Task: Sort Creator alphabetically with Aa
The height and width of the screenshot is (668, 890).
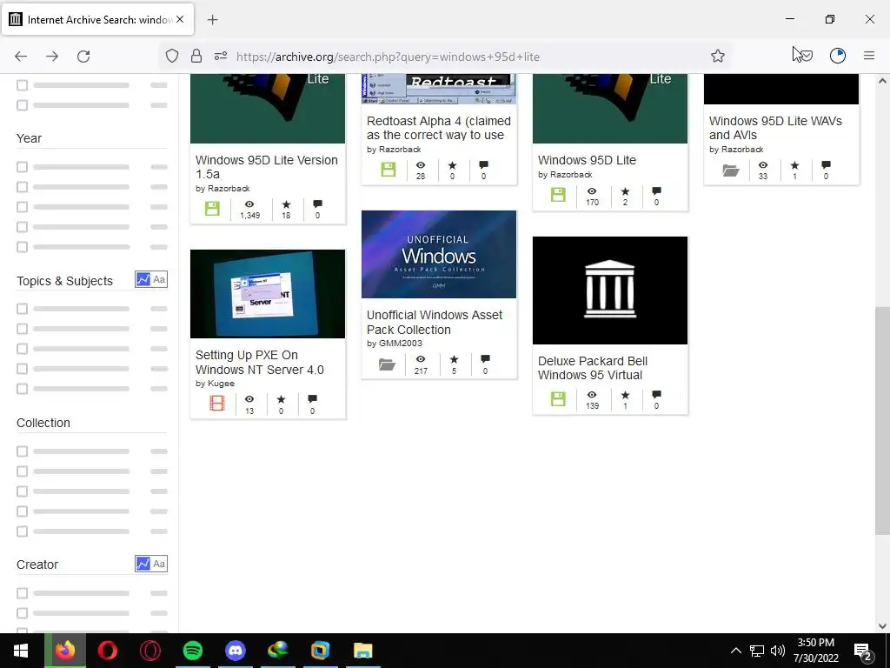Action: (159, 564)
